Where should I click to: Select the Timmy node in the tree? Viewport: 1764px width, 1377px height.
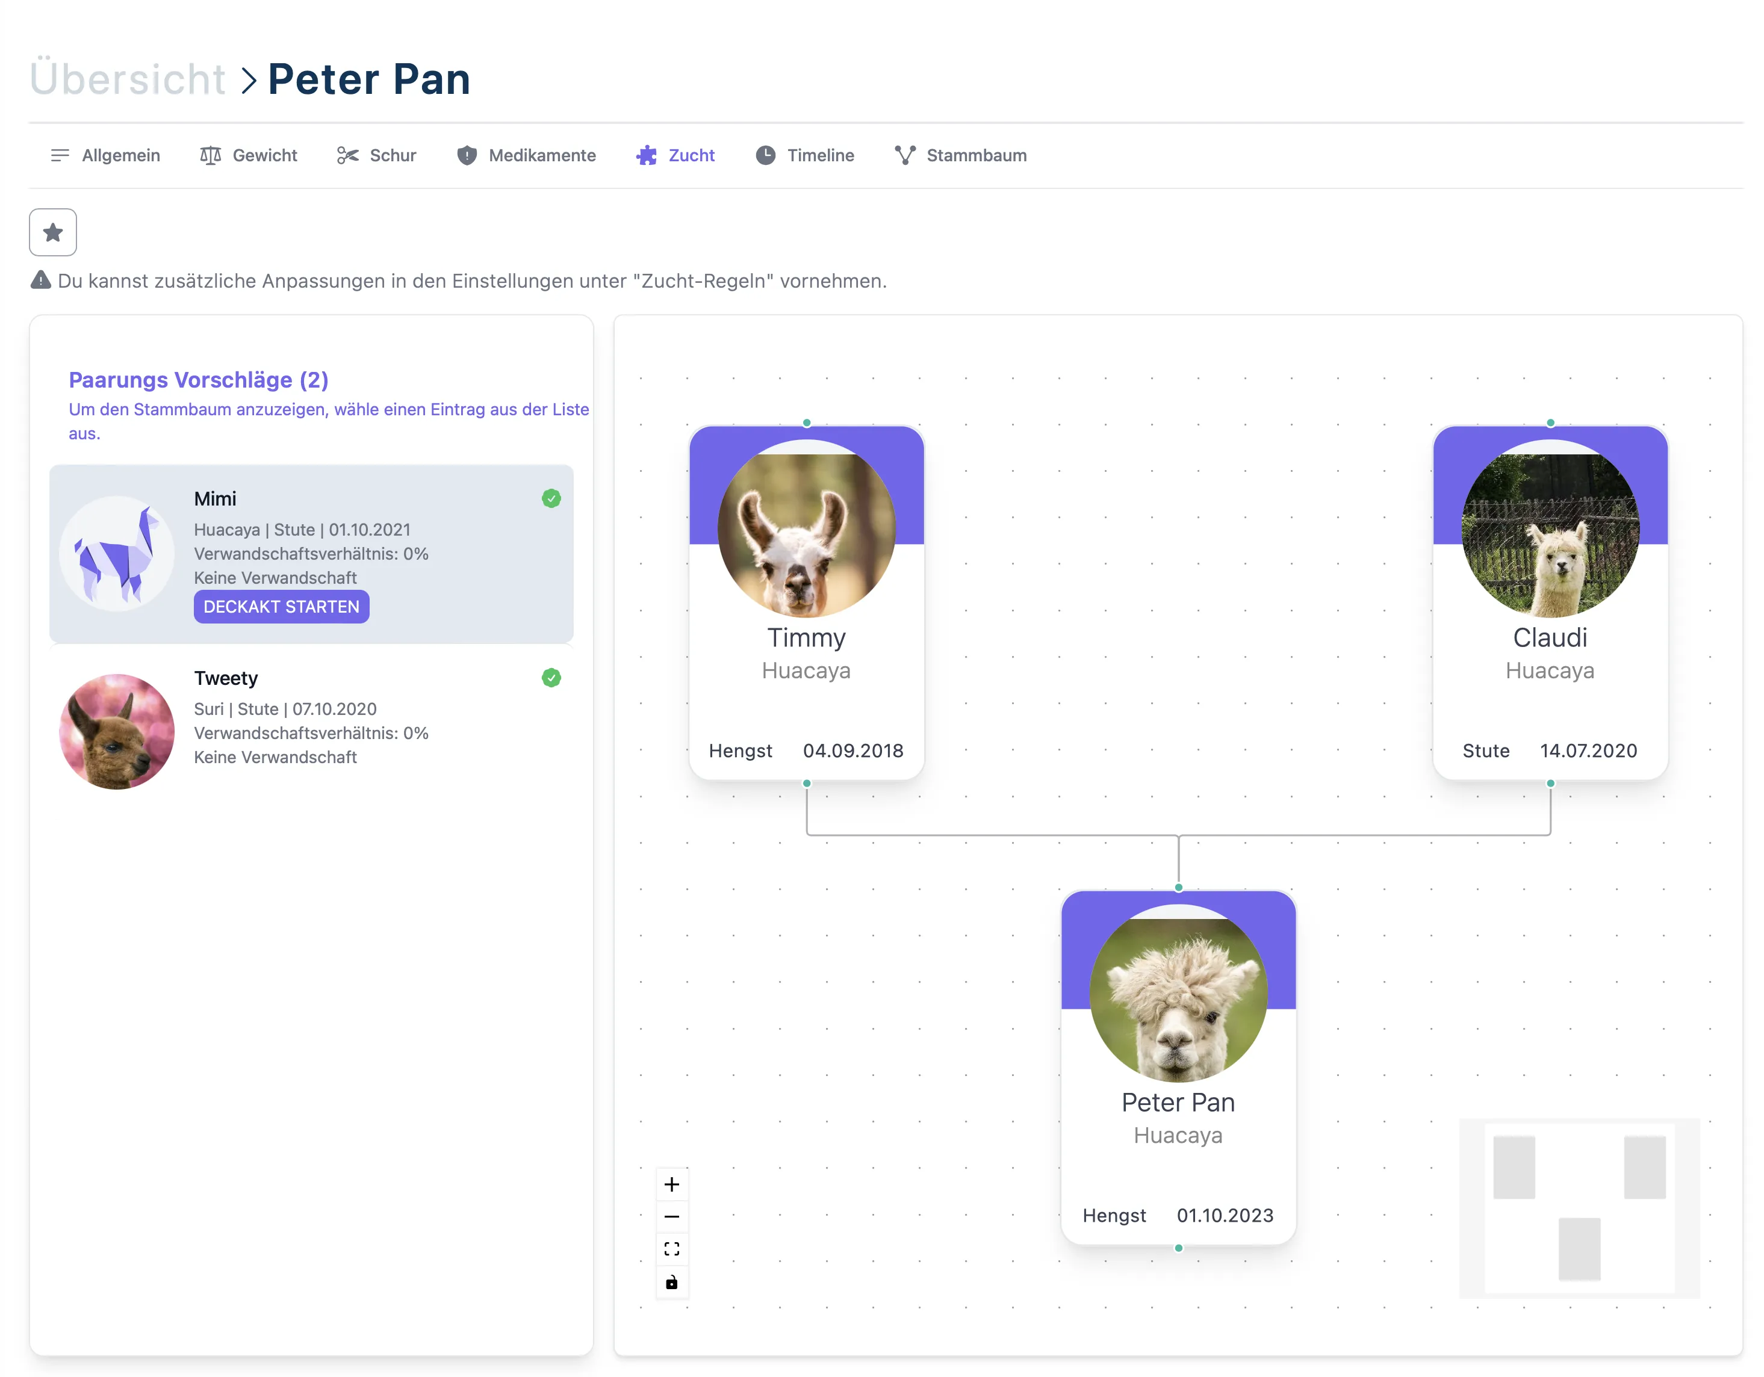[806, 602]
